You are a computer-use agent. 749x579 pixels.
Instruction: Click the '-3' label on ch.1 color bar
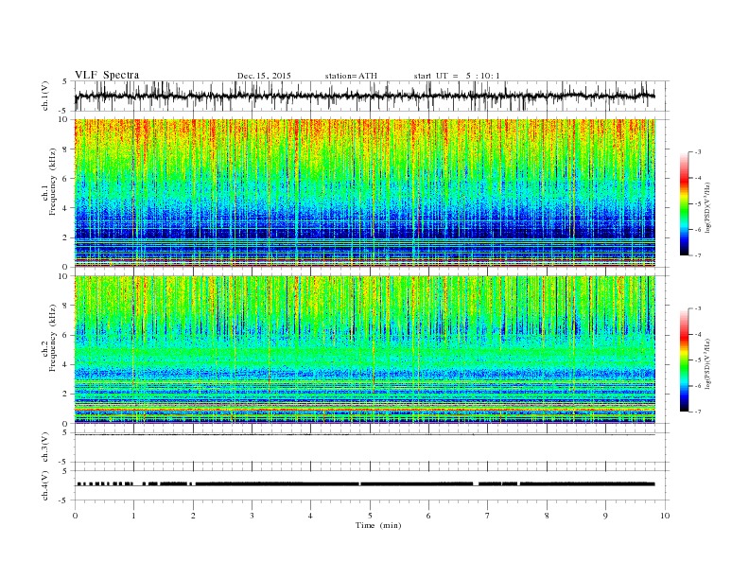tap(697, 152)
